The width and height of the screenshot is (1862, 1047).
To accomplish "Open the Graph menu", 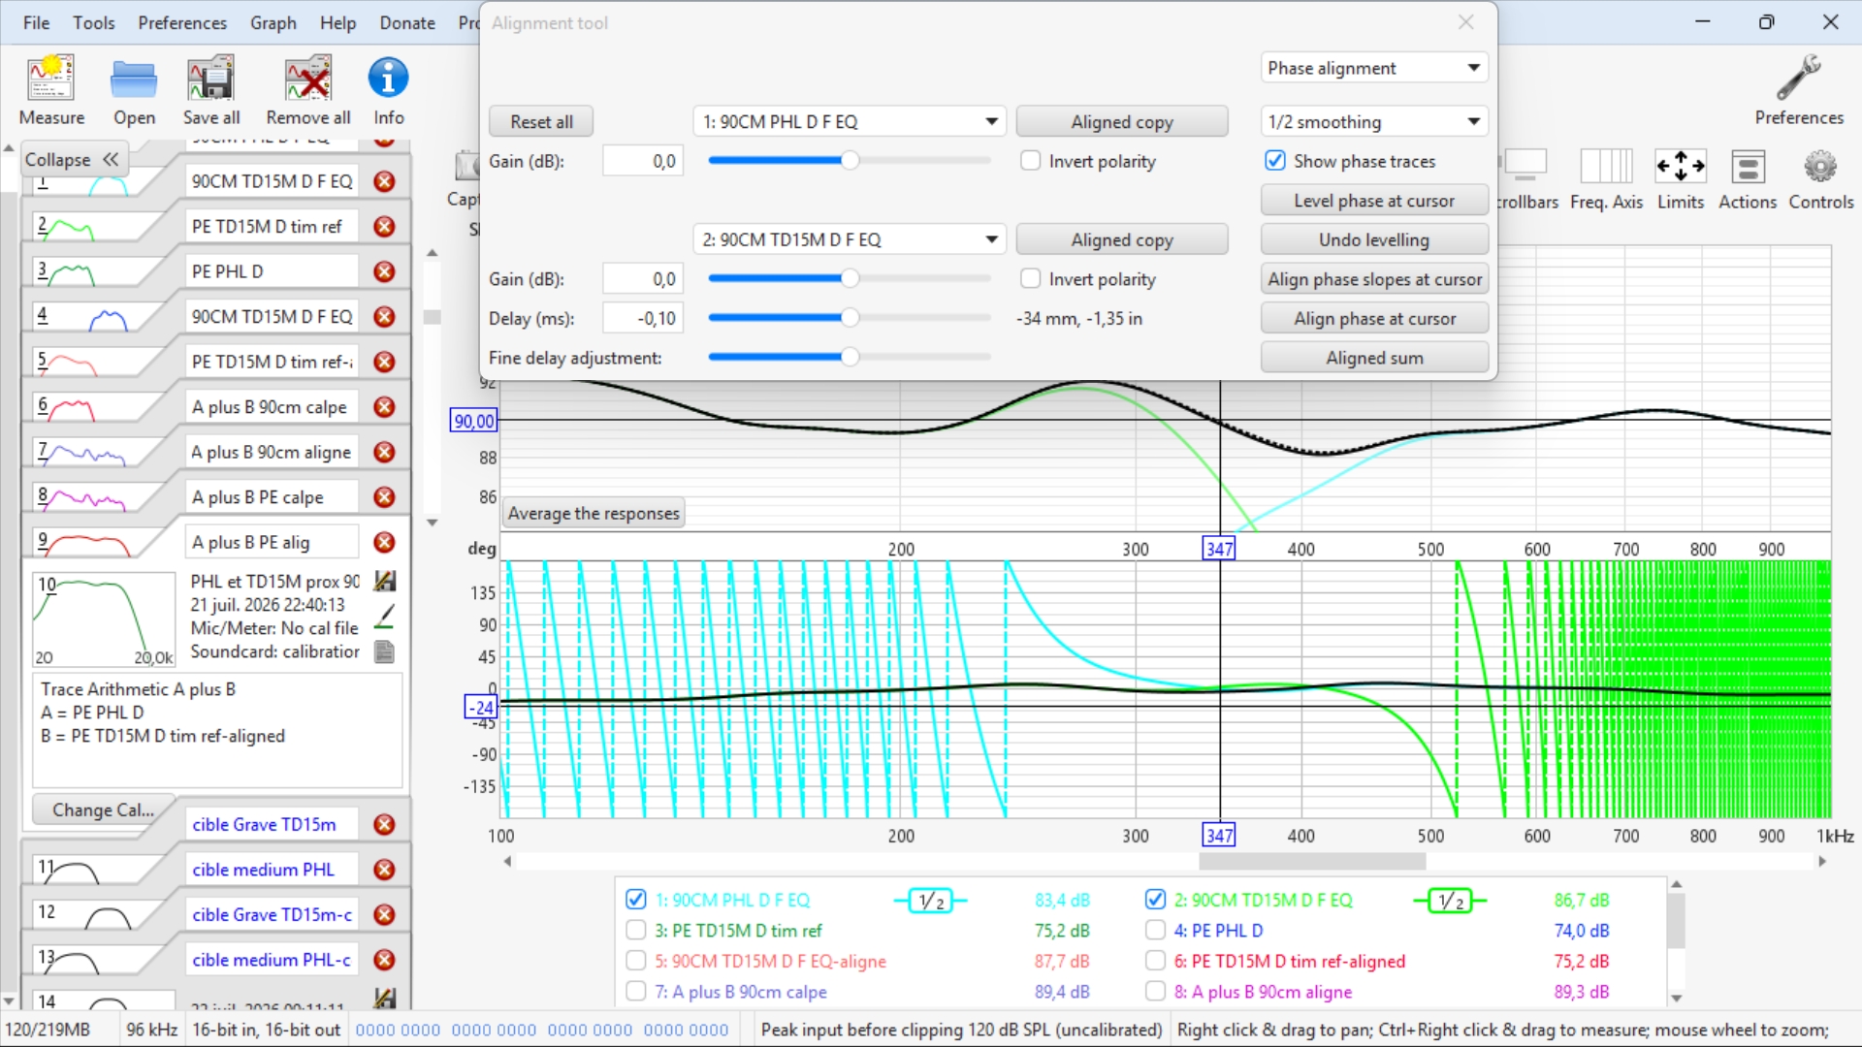I will (x=273, y=22).
